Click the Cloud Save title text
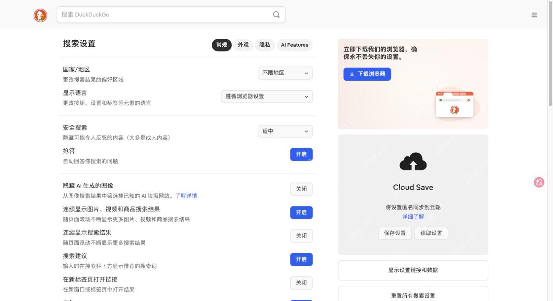 [413, 188]
